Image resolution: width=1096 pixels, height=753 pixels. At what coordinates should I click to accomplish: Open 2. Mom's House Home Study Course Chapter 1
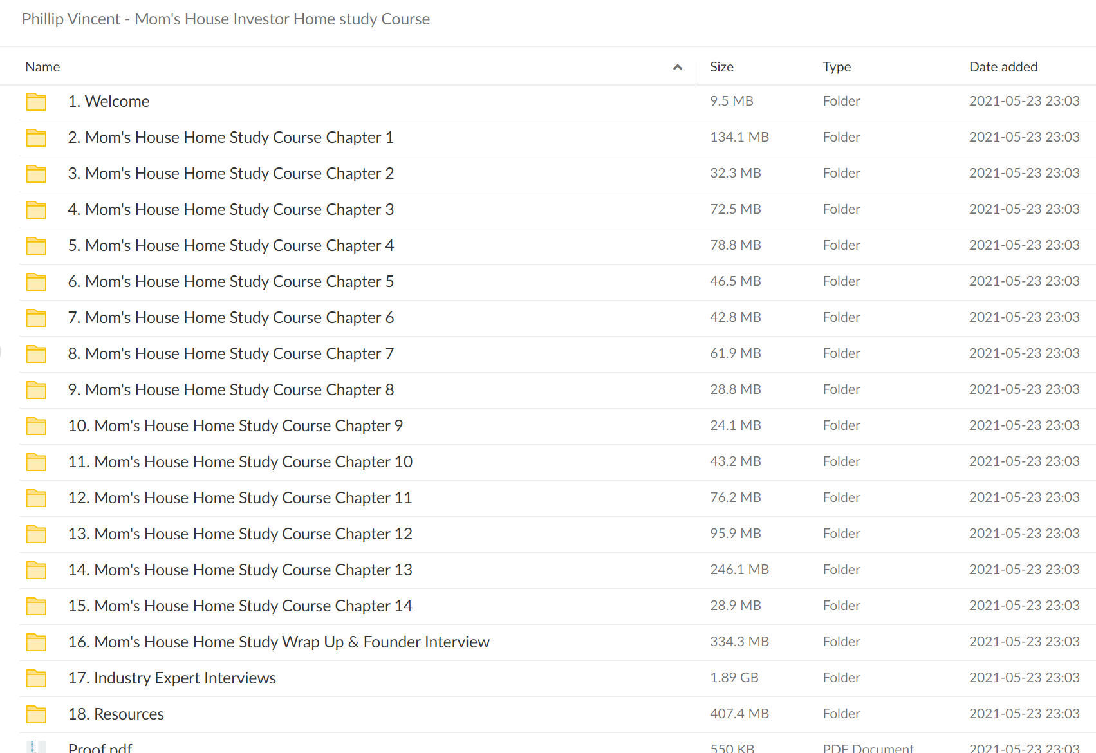[231, 138]
